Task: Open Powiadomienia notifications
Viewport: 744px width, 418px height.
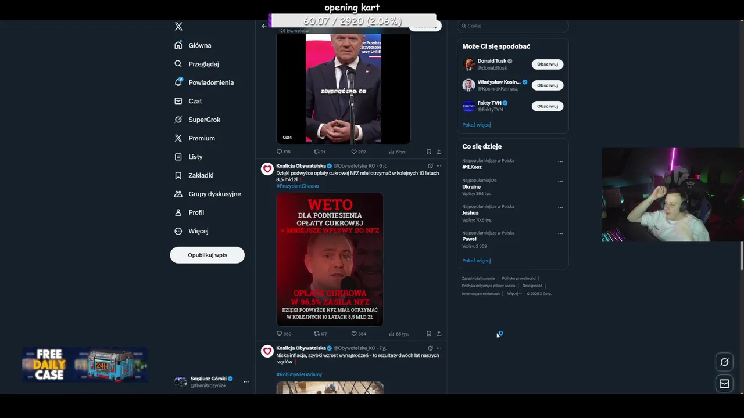Action: [204, 82]
